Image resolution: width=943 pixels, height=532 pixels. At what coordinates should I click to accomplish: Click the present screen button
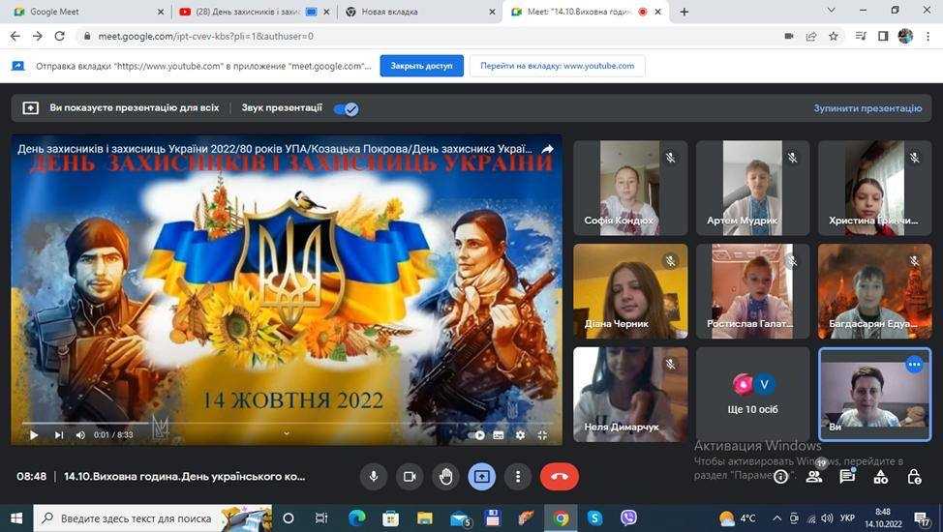tap(482, 476)
